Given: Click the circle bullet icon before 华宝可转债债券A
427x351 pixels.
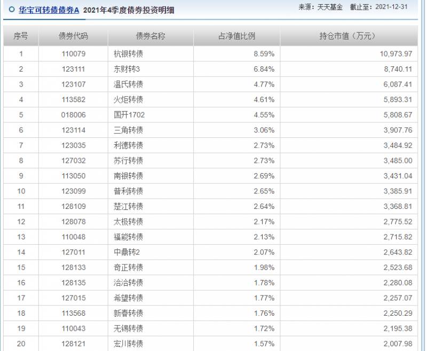Looking at the screenshot, I should pyautogui.click(x=11, y=10).
